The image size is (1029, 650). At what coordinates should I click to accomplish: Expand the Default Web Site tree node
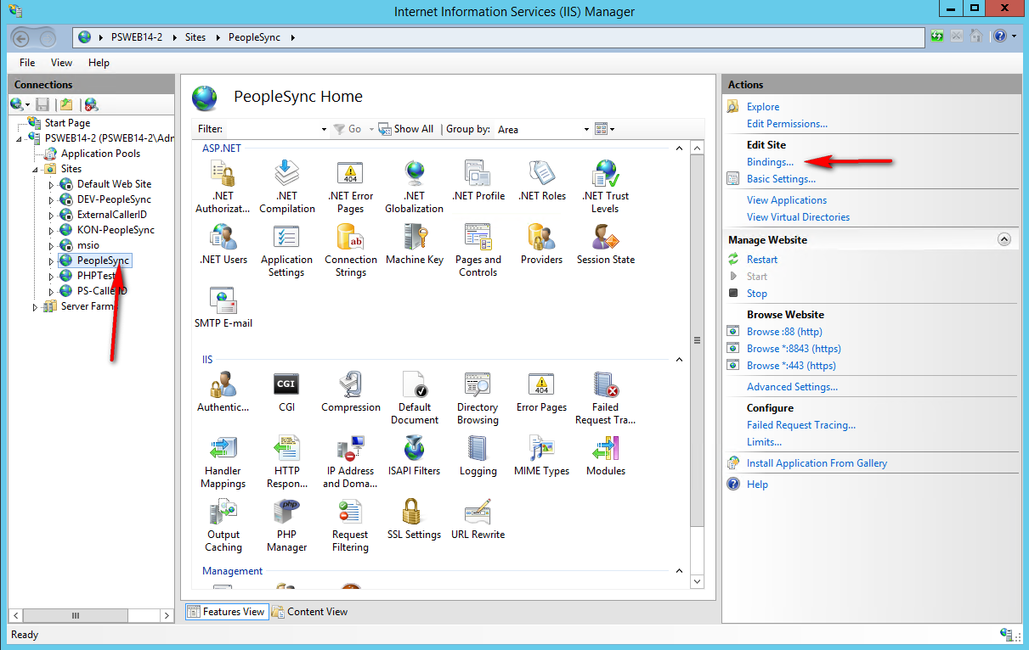point(50,184)
